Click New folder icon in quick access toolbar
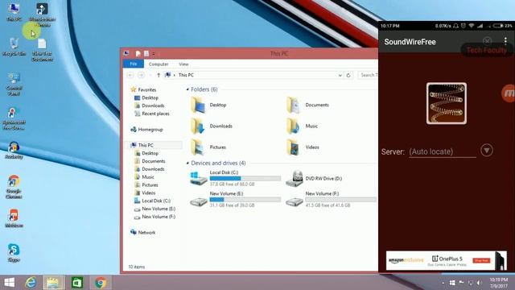The height and width of the screenshot is (290, 515). point(146,54)
